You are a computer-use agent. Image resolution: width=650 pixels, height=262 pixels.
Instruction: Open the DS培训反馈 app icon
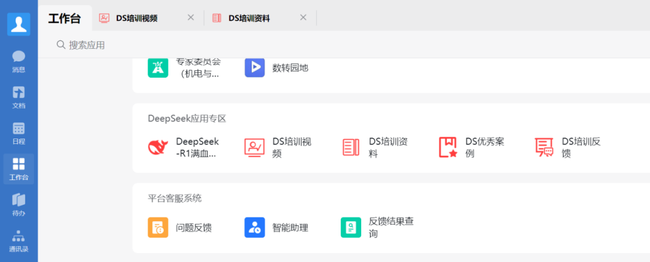pos(544,148)
